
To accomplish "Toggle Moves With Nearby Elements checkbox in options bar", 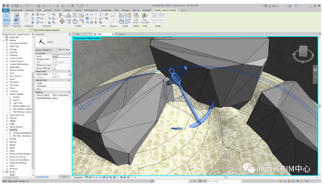I will (x=32, y=30).
